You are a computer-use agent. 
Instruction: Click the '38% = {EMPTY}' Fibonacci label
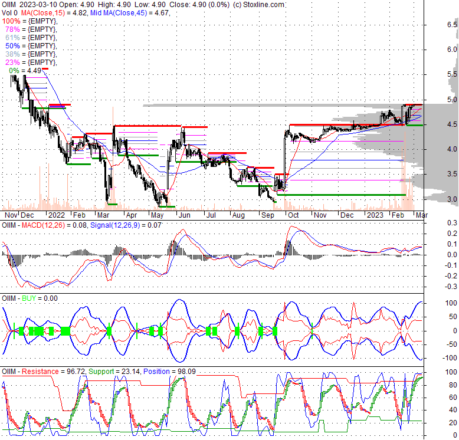pyautogui.click(x=31, y=54)
